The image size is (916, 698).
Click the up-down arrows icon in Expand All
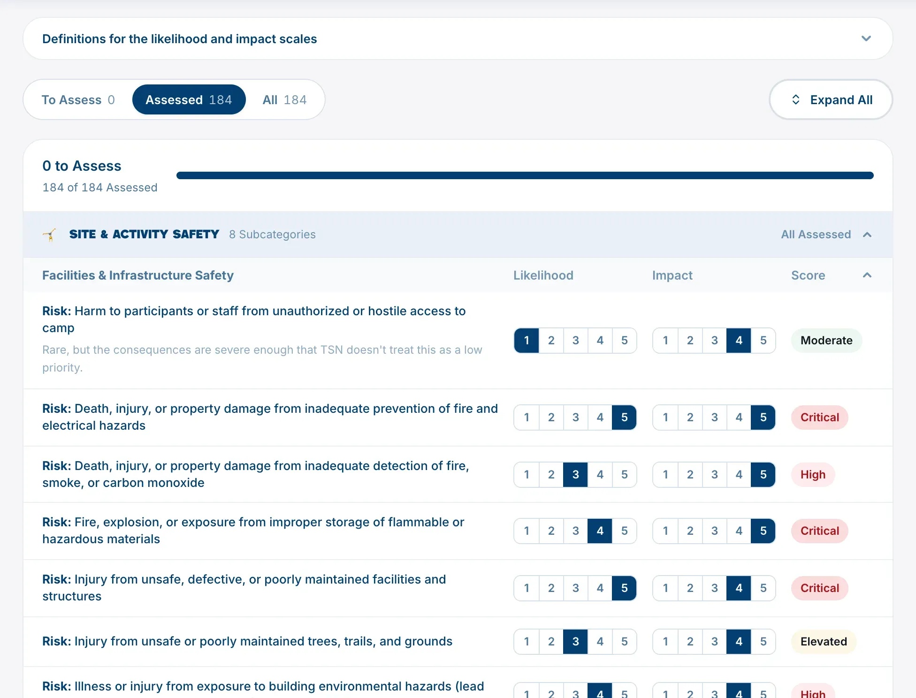[x=795, y=99]
